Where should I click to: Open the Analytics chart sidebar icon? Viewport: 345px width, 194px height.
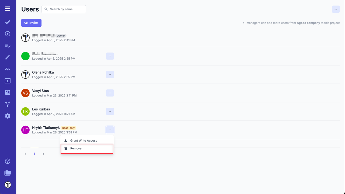[x=8, y=92]
